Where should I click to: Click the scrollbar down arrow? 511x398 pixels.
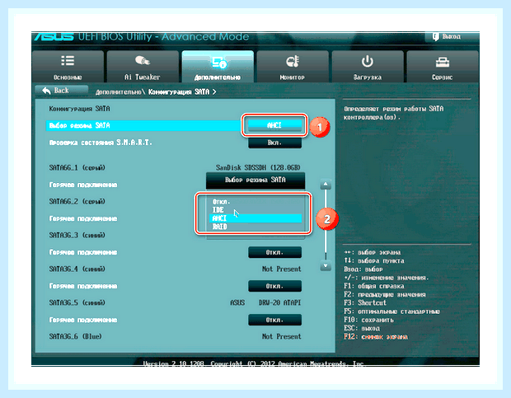(326, 266)
